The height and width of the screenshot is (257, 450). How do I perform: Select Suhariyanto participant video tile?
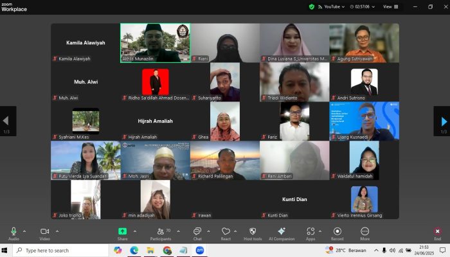[225, 82]
